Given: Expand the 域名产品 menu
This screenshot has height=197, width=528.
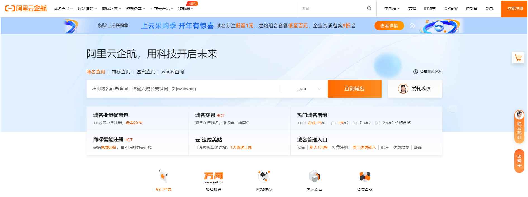Looking at the screenshot, I should (63, 9).
